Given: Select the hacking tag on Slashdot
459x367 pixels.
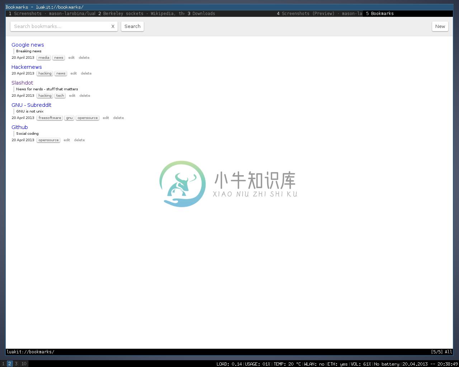Looking at the screenshot, I should [45, 96].
